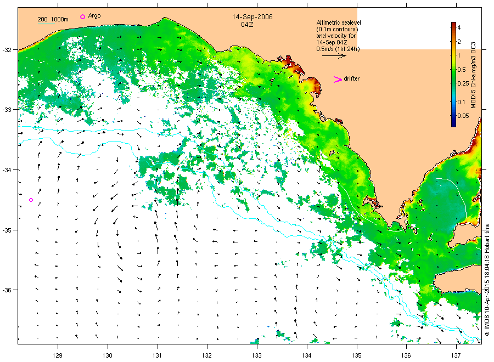Screen dimensions: 494x362
Task: Click the magenta drifter arrowhead legend marker
Action: click(338, 80)
